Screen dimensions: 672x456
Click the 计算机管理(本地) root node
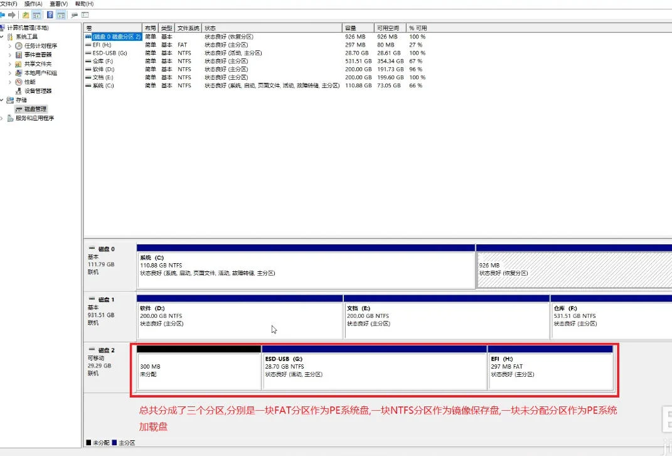(28, 28)
